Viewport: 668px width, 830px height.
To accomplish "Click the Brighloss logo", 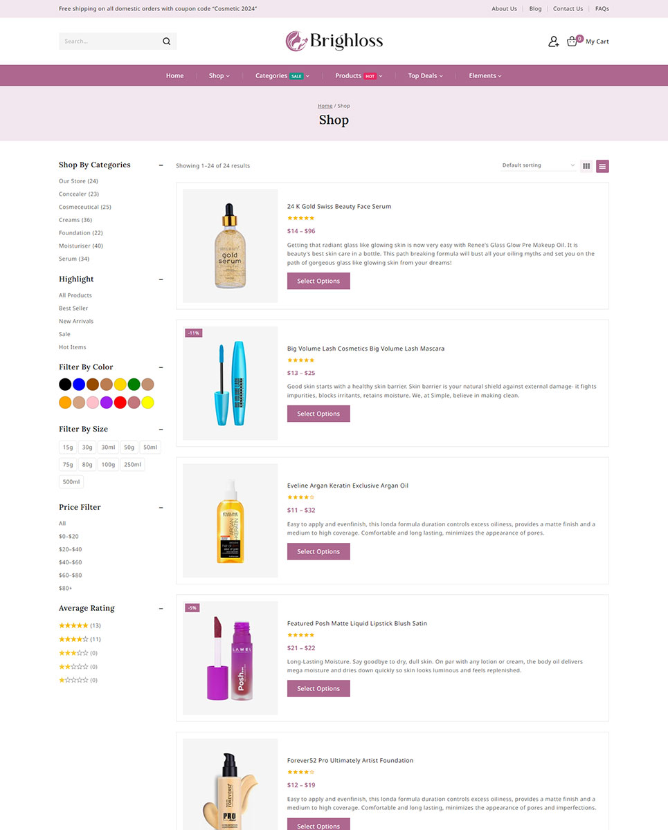I will tap(334, 41).
